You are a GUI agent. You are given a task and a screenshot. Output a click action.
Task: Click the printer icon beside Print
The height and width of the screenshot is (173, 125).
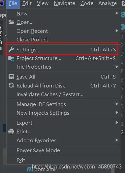coord(11,131)
